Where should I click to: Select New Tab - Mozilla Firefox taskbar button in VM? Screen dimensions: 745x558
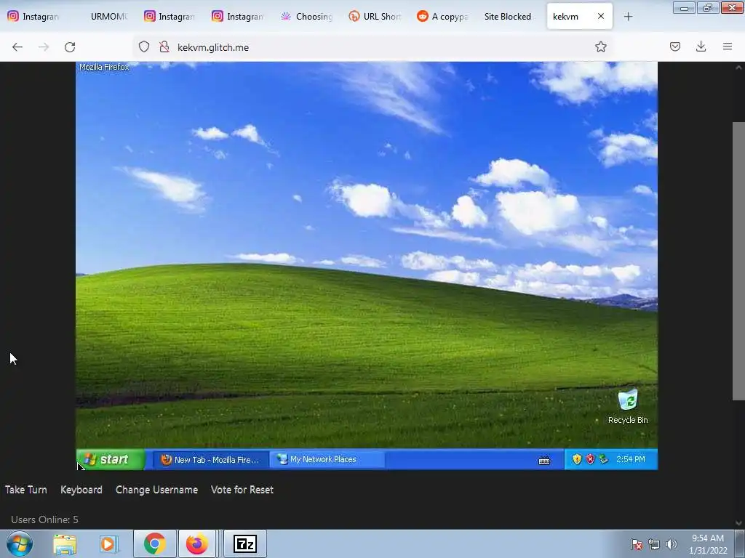[210, 459]
